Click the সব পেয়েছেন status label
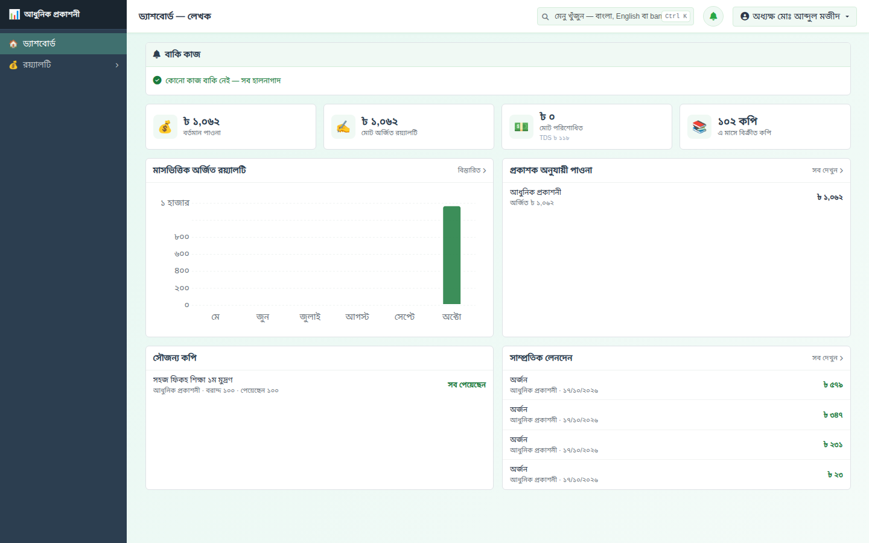 [x=466, y=385]
